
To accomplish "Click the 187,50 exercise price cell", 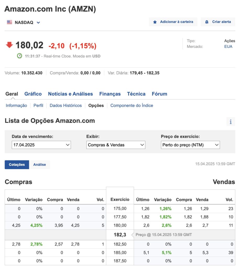I will click(120, 261).
